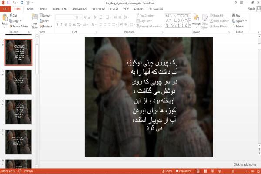Center text in Paragraph group
The image size is (261, 174).
tap(105, 25)
